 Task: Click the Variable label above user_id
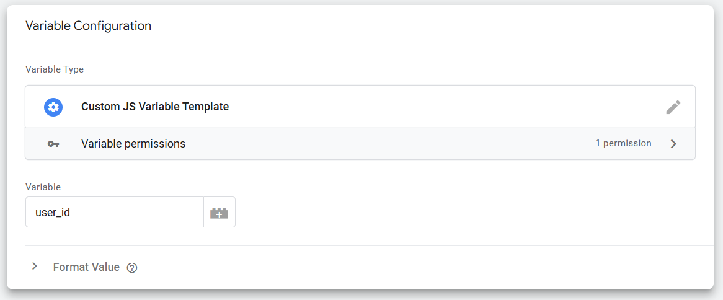tap(43, 187)
